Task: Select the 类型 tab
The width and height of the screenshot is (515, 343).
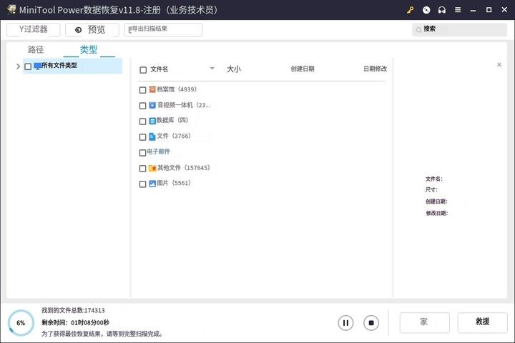Action: click(89, 50)
